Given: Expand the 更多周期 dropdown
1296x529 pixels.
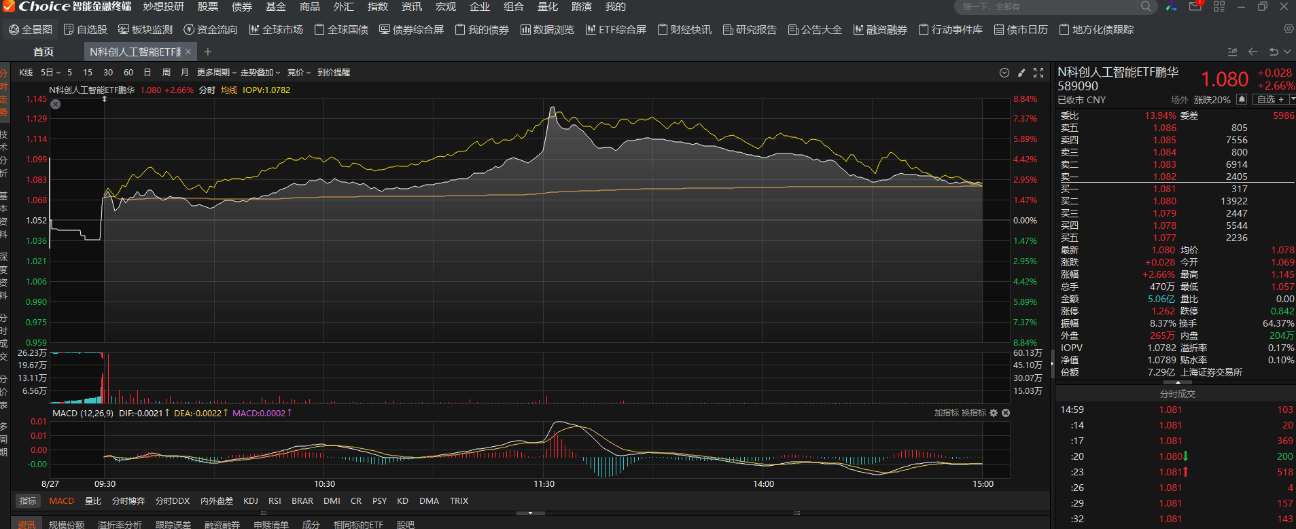Looking at the screenshot, I should 216,73.
